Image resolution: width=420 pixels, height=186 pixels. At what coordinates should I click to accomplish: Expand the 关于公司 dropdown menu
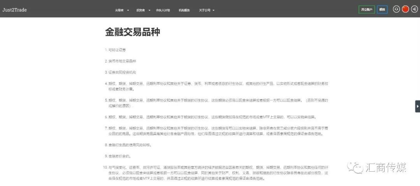(206, 10)
